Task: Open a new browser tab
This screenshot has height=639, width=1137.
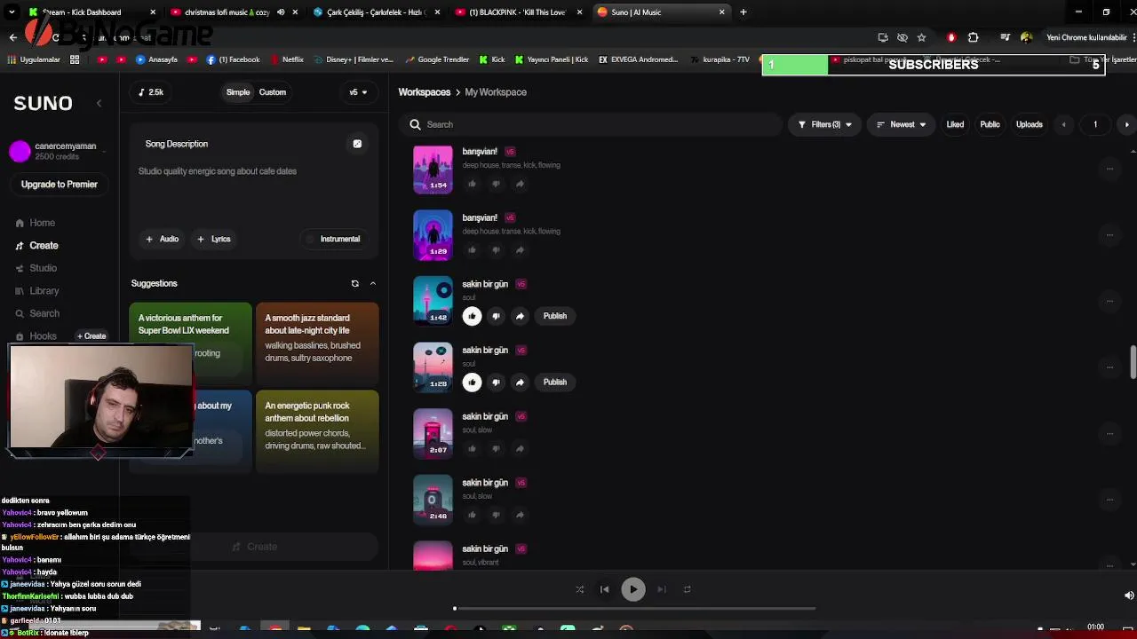Action: pyautogui.click(x=743, y=12)
